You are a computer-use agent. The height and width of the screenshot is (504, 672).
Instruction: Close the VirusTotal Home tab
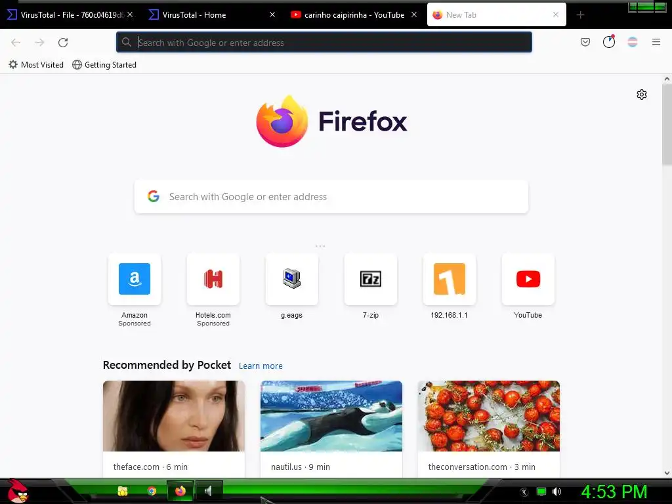pos(272,14)
